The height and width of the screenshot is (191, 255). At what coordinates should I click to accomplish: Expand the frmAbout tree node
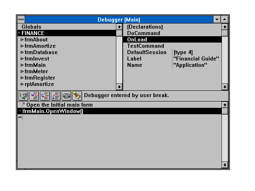[22, 40]
